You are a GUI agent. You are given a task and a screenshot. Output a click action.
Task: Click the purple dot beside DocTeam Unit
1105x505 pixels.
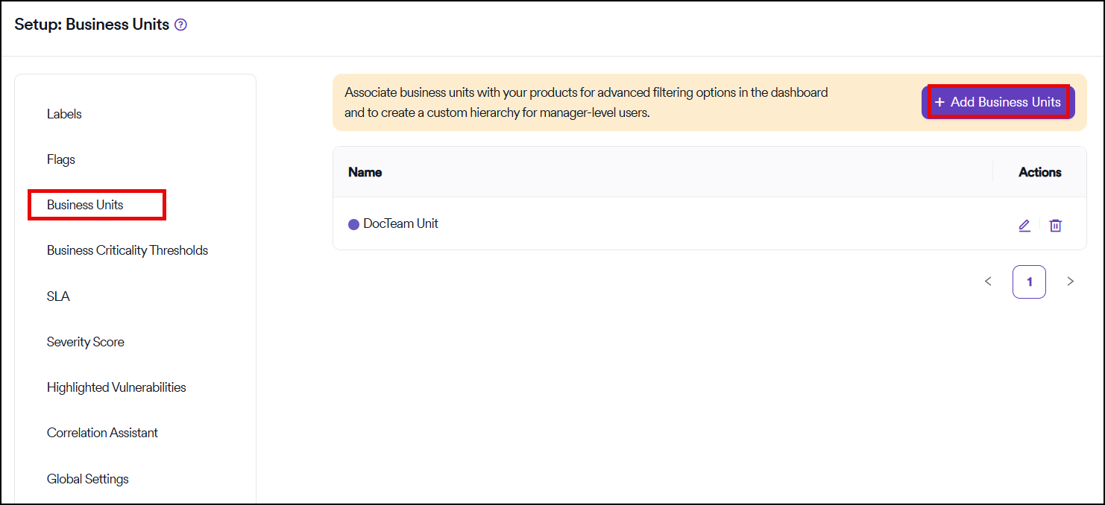[x=353, y=224]
